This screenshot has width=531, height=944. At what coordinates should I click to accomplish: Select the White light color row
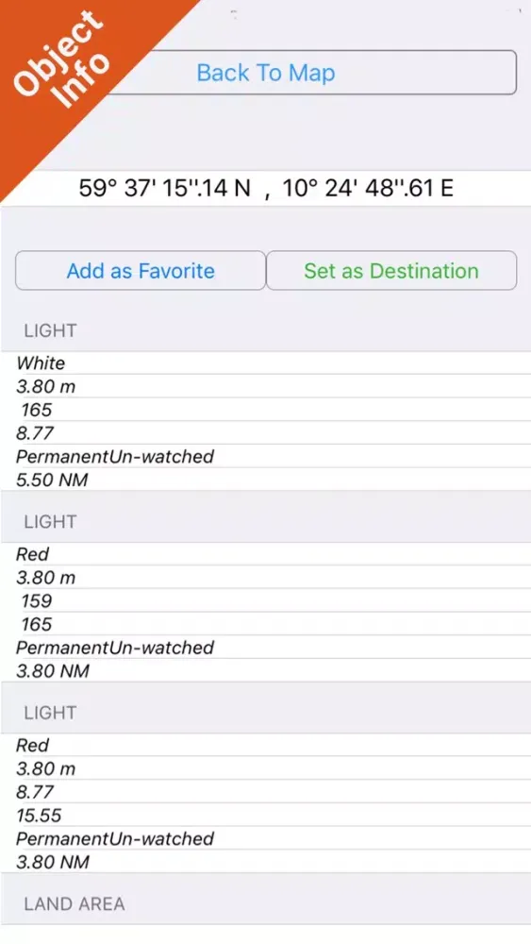tap(266, 363)
